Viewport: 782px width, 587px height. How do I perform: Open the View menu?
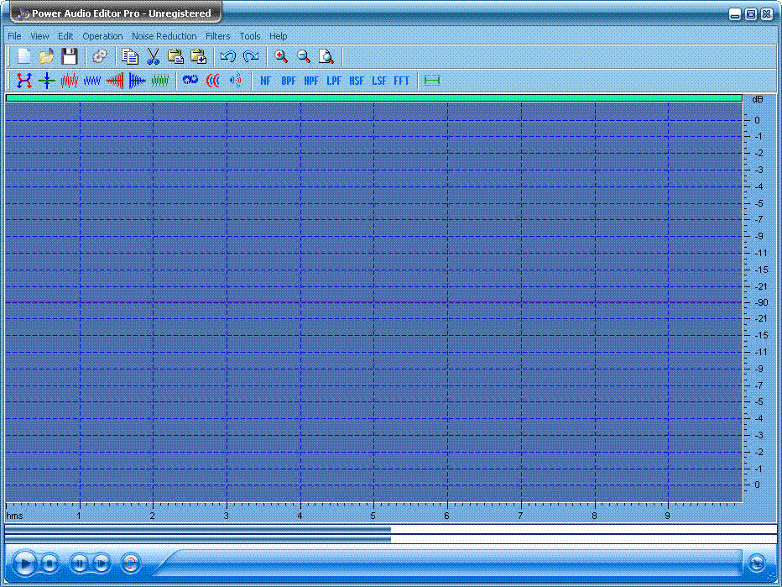pos(40,36)
